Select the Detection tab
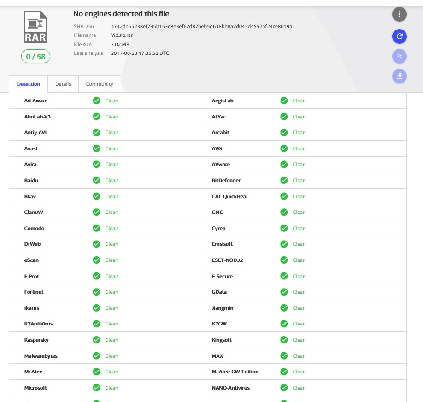The width and height of the screenshot is (423, 402). (29, 84)
